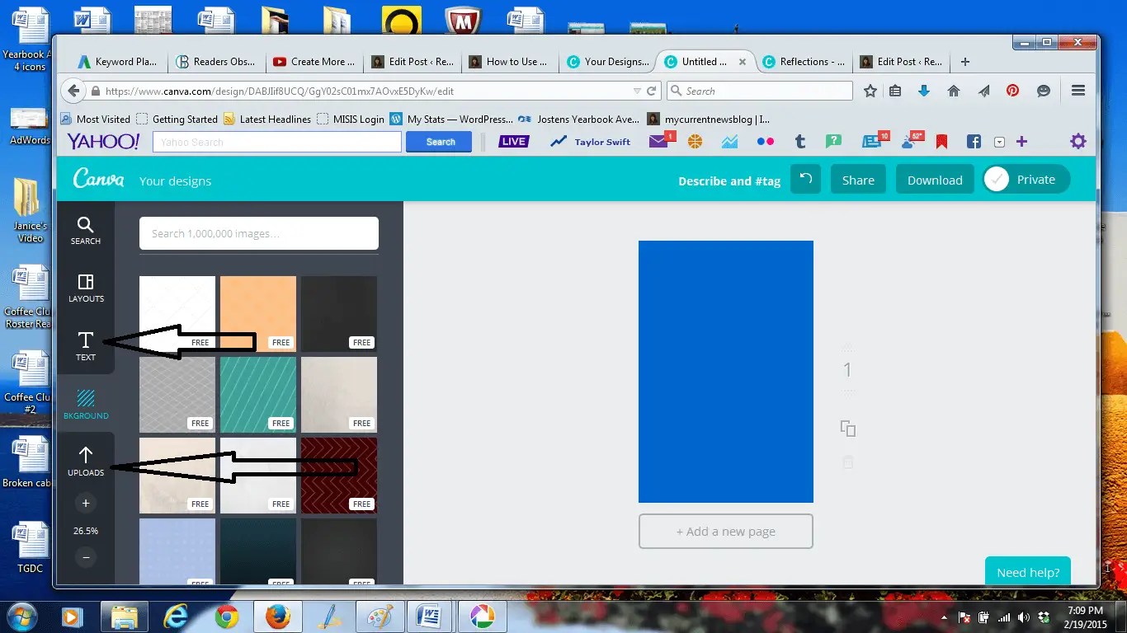Open the Taylor Swift trending link
The height and width of the screenshot is (633, 1127).
click(592, 142)
